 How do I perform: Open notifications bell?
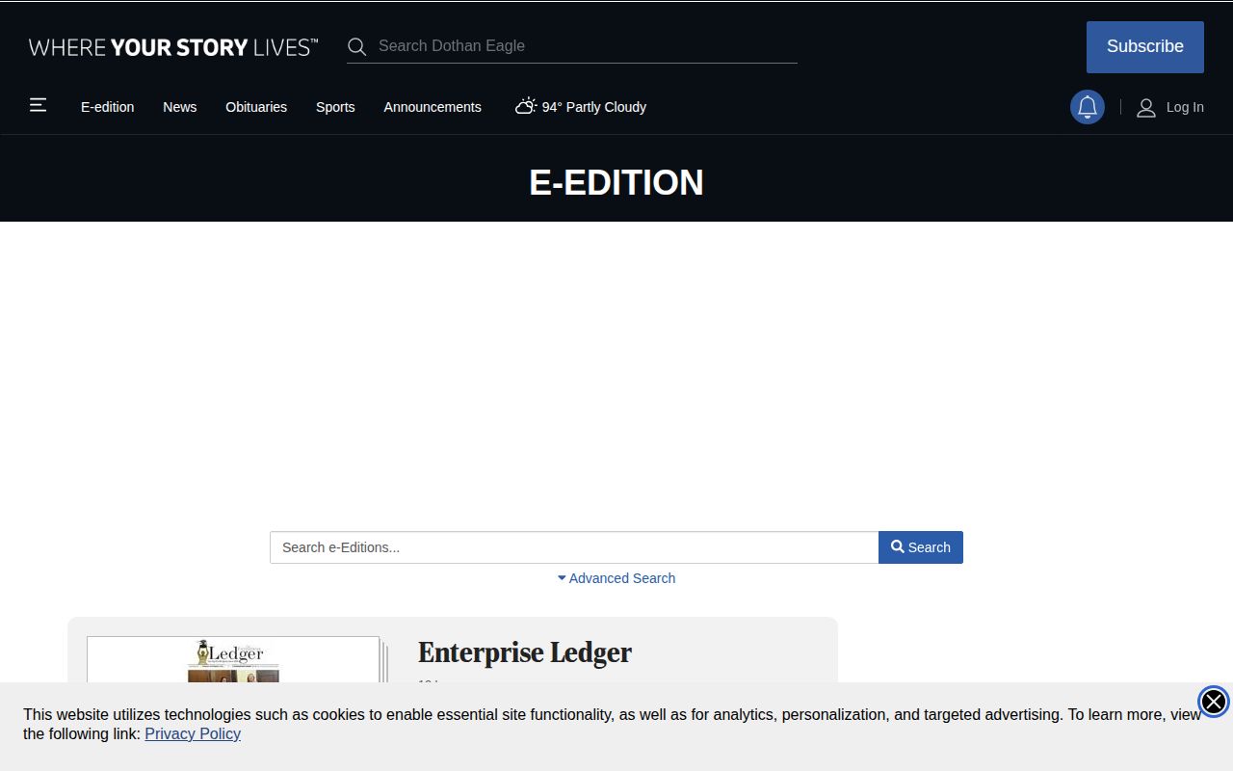tap(1088, 107)
